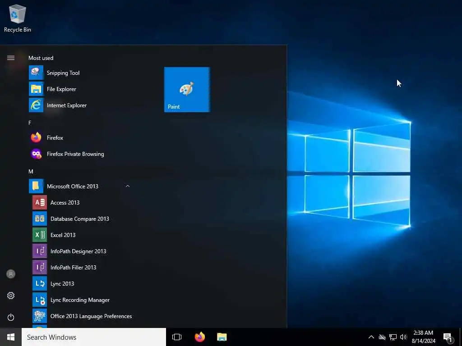462x346 pixels.
Task: Click the cloud sync icon in tray
Action: tap(382, 337)
